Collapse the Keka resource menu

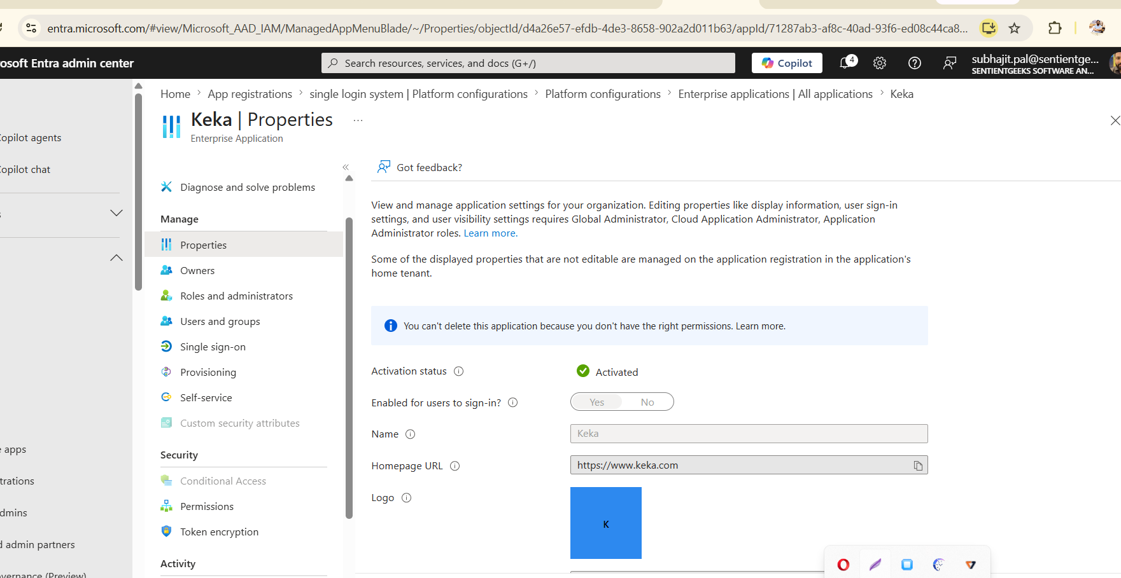pyautogui.click(x=346, y=167)
